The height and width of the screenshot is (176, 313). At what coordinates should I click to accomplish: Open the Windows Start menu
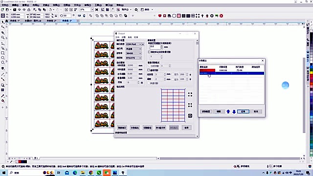tap(4, 173)
